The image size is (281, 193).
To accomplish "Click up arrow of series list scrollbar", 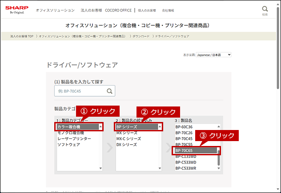I will tap(160, 126).
